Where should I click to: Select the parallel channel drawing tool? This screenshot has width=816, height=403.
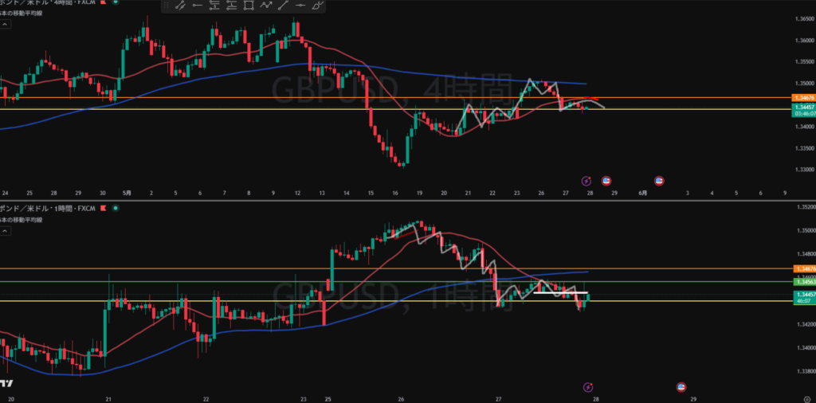click(x=181, y=6)
